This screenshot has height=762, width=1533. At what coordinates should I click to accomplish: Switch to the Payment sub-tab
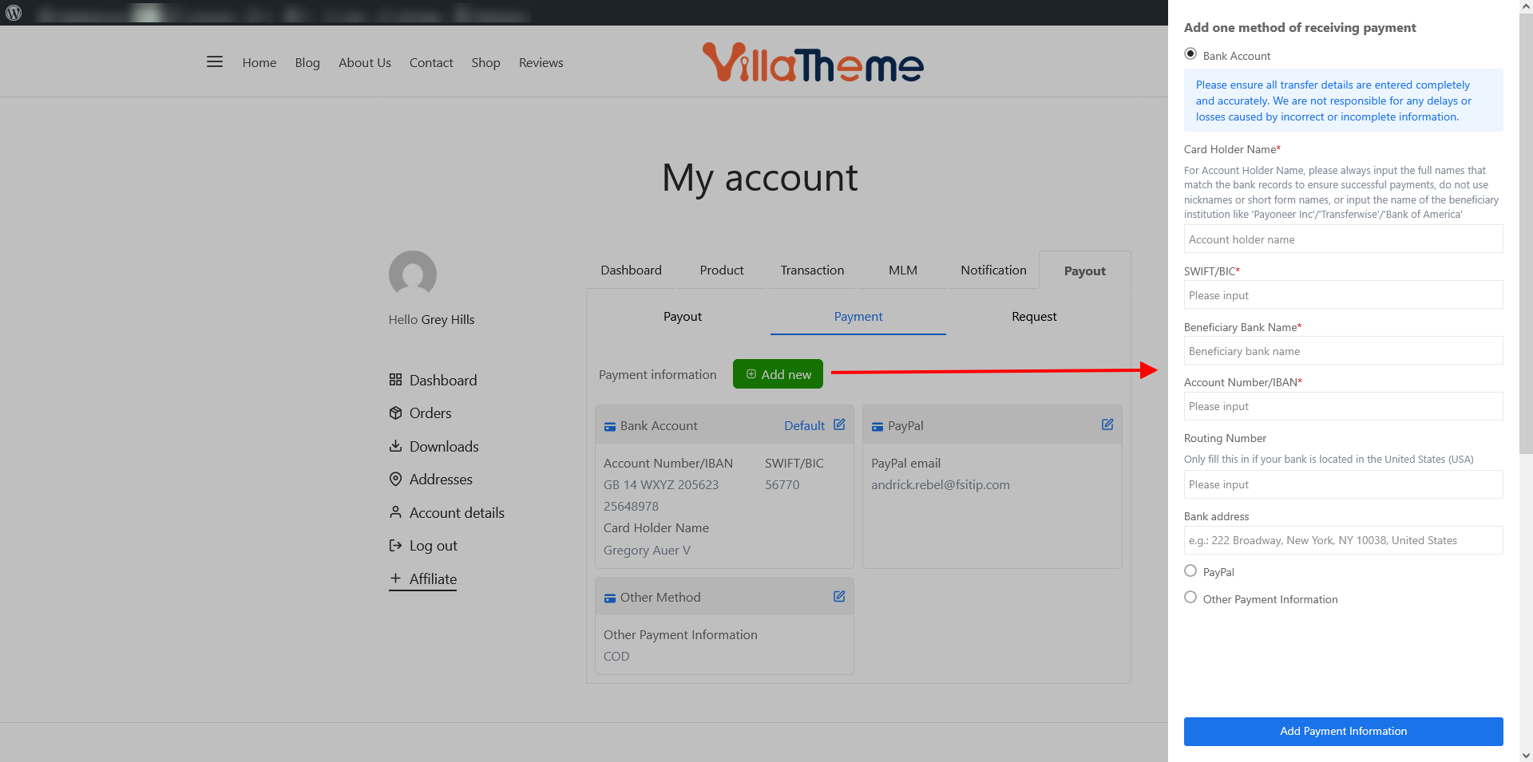pyautogui.click(x=858, y=316)
